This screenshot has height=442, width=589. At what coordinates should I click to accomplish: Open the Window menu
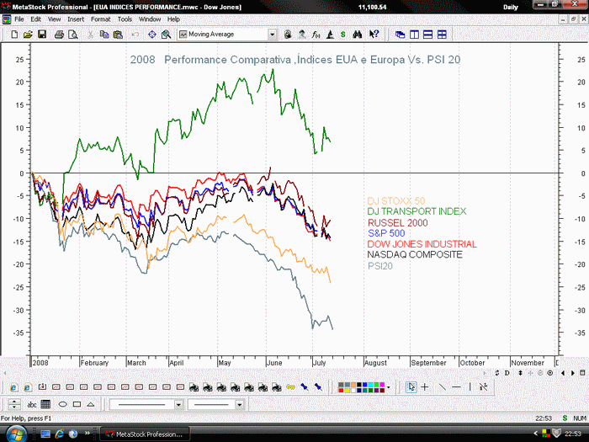point(150,19)
